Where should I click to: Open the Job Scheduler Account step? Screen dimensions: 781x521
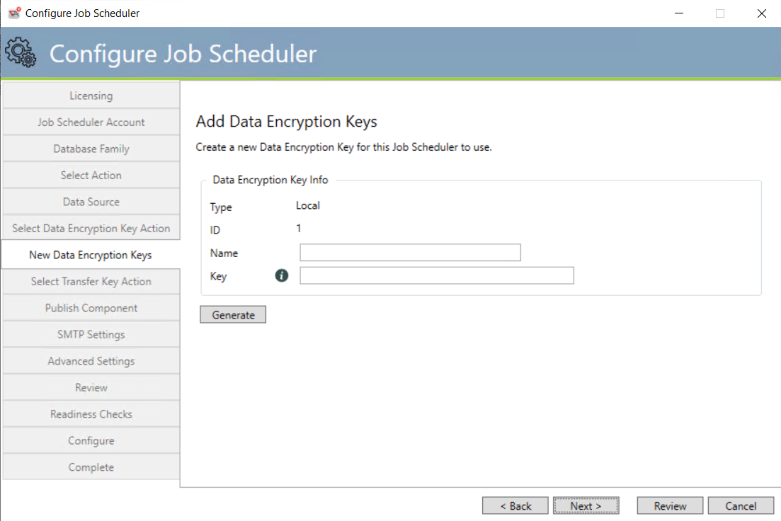pyautogui.click(x=91, y=122)
